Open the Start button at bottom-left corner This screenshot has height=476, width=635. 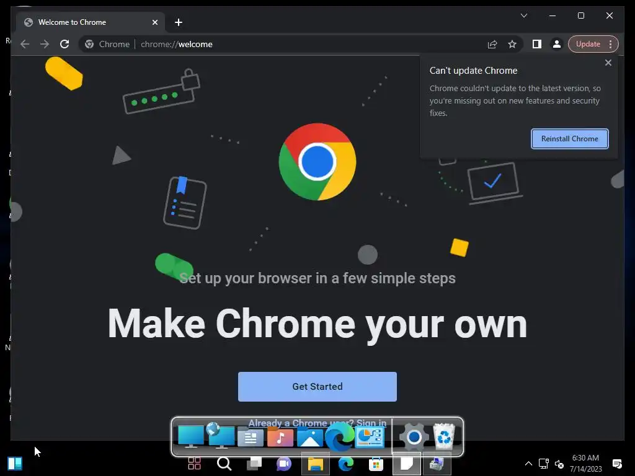[x=15, y=464]
